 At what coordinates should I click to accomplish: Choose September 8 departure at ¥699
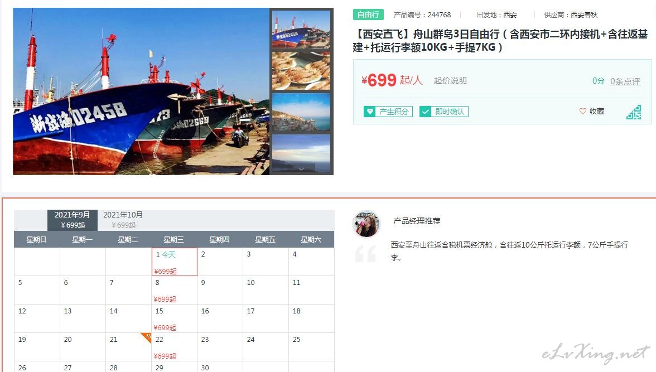[174, 290]
